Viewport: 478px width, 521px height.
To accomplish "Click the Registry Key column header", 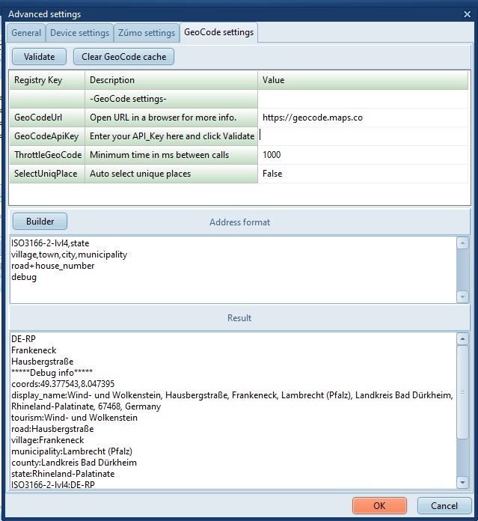I will pos(46,80).
